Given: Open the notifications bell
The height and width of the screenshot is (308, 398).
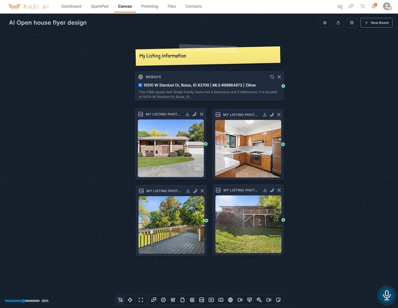Looking at the screenshot, I should 374,6.
